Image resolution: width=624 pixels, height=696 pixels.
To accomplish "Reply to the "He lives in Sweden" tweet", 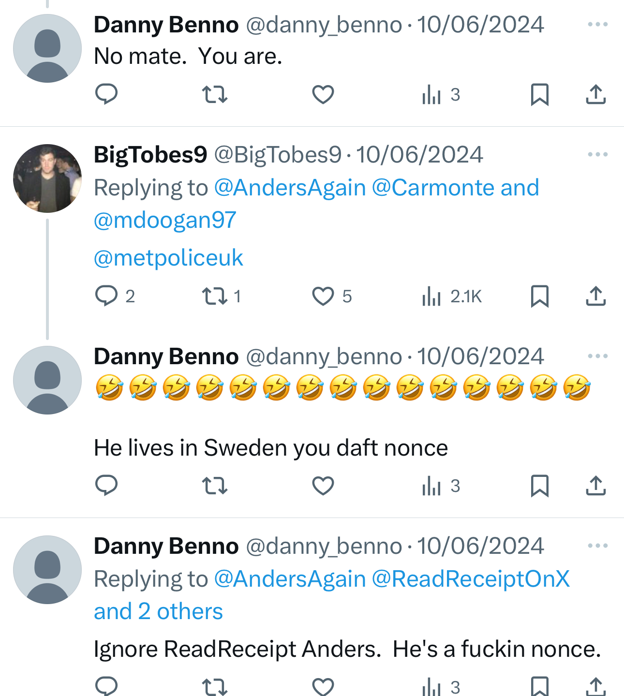I will point(106,486).
